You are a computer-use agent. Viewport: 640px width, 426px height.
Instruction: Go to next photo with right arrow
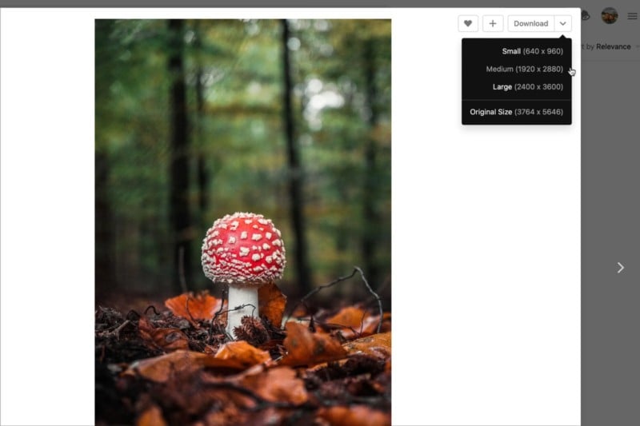tap(621, 268)
